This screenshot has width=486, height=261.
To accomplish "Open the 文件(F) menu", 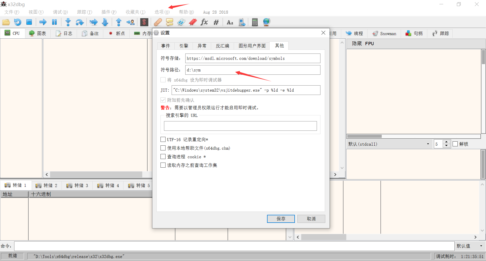I will pyautogui.click(x=12, y=12).
